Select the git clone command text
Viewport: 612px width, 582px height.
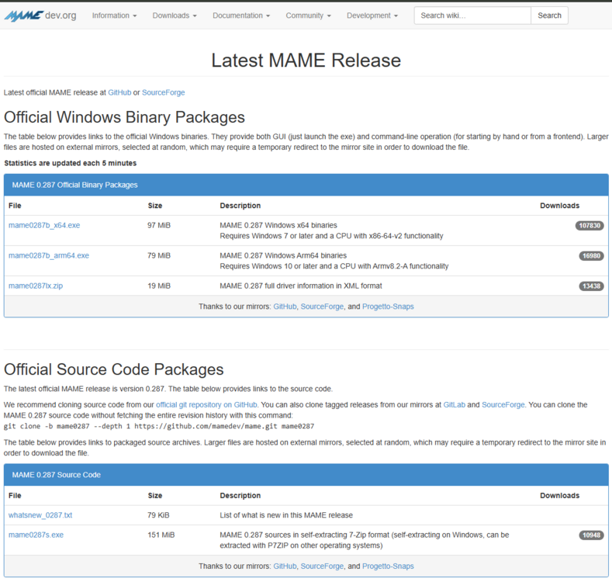[x=159, y=426]
